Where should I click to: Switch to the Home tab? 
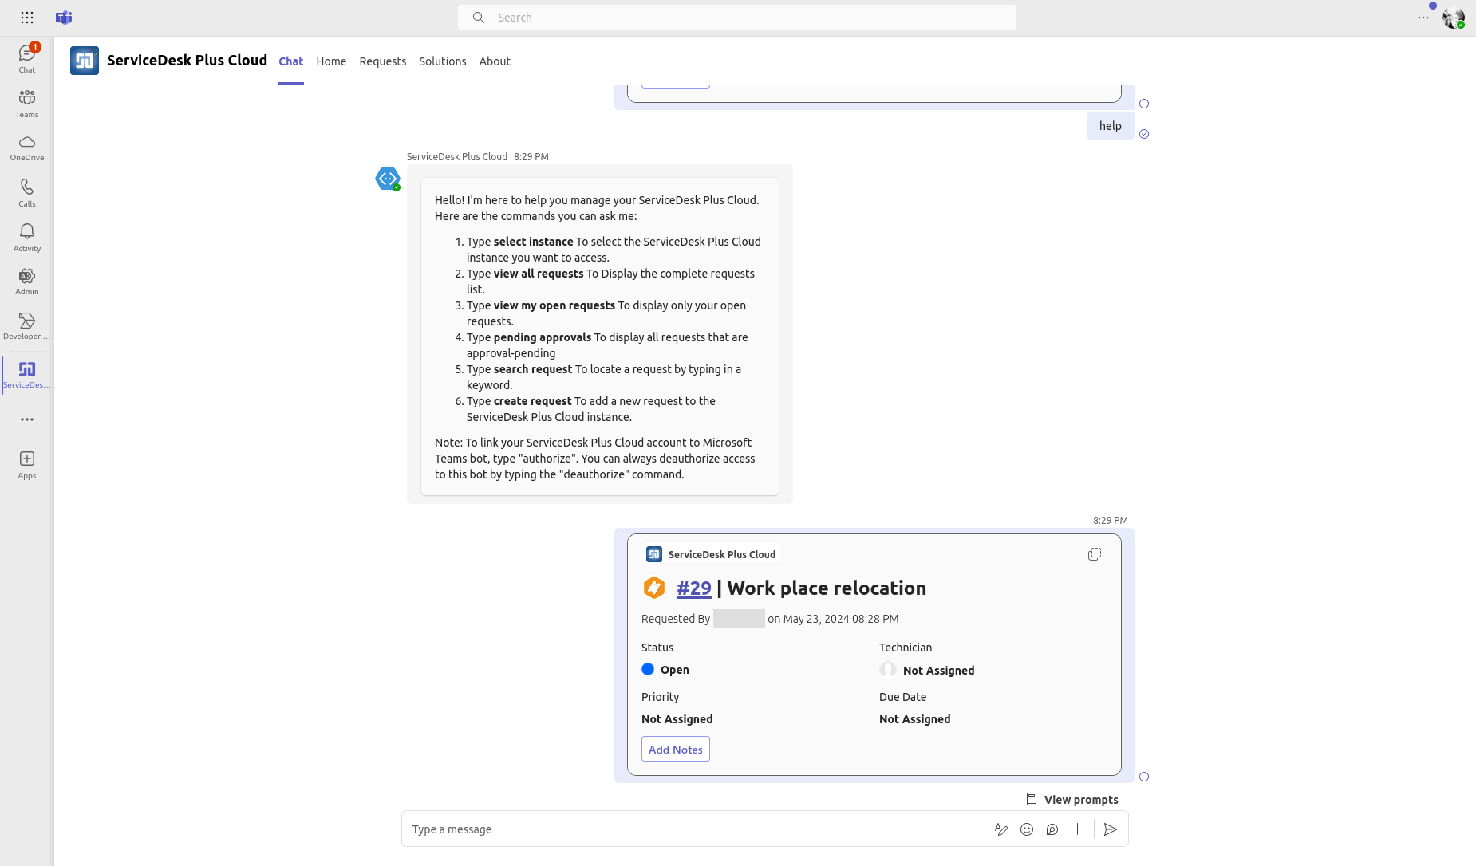(x=331, y=61)
